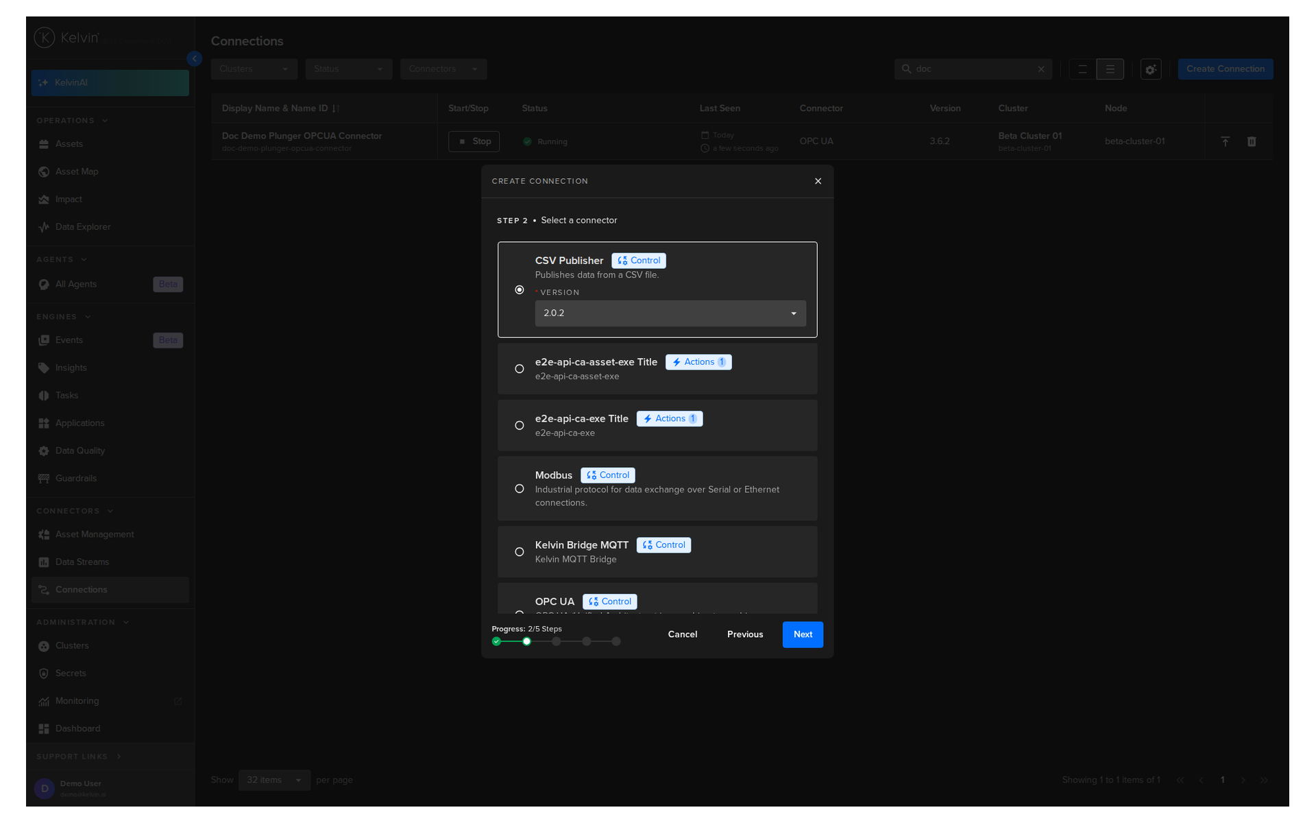Open the Connectors filter dropdown
The width and height of the screenshot is (1316, 823).
coord(443,69)
